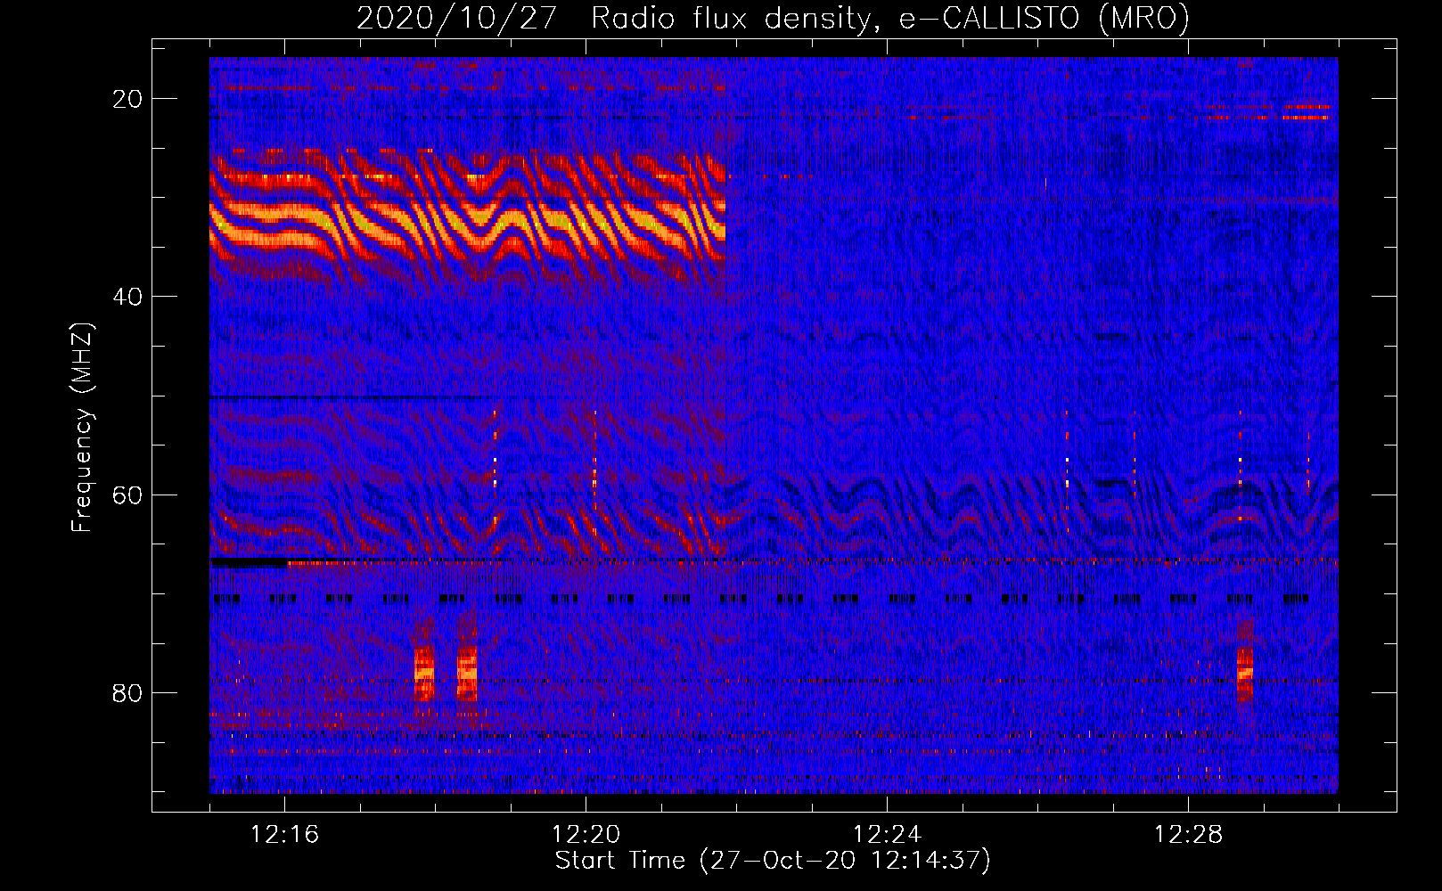Click the plot title "2020/10/27 Radio flux density, e-CALLISTO (MRO)"
This screenshot has width=1442, height=891.
[773, 18]
